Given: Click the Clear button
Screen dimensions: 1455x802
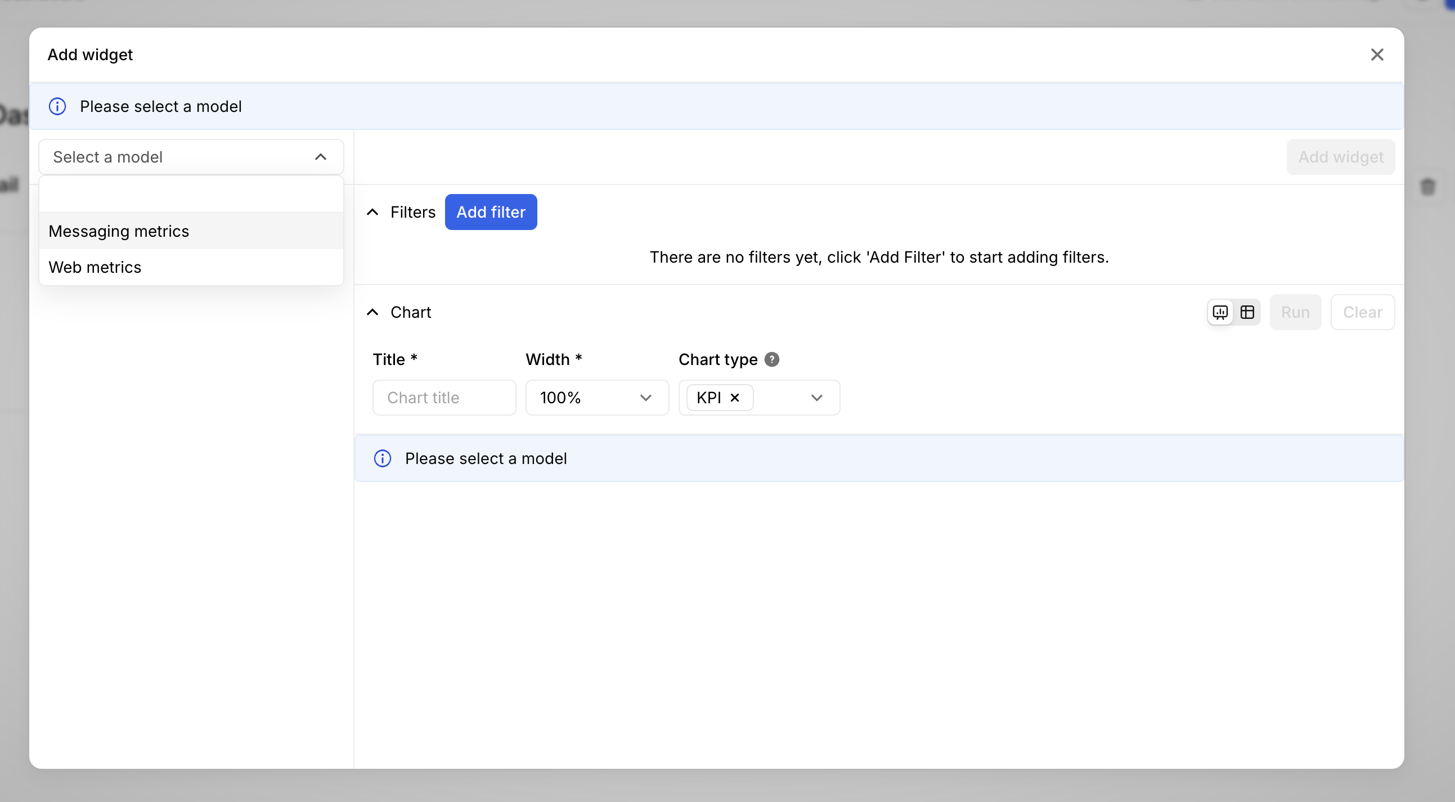Looking at the screenshot, I should click(1362, 312).
